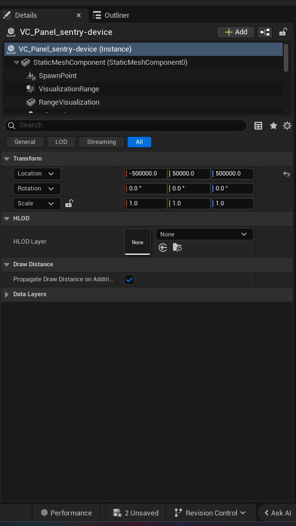Open the Revision Control menu

pyautogui.click(x=210, y=513)
